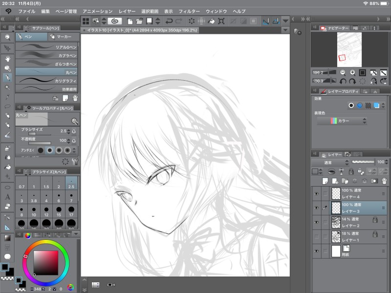Hide layer レイヤー 3 with eye

tap(316, 208)
